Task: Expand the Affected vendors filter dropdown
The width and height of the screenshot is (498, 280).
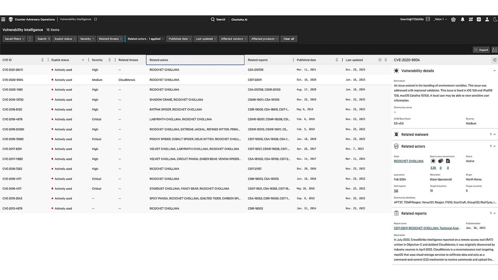Action: (x=233, y=39)
